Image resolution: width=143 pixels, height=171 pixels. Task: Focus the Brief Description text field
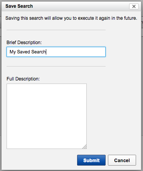pos(56,52)
